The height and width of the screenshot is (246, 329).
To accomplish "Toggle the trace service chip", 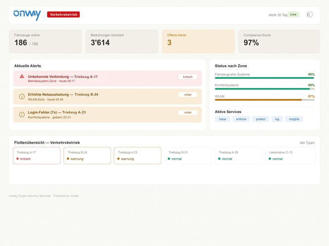I will click(222, 119).
